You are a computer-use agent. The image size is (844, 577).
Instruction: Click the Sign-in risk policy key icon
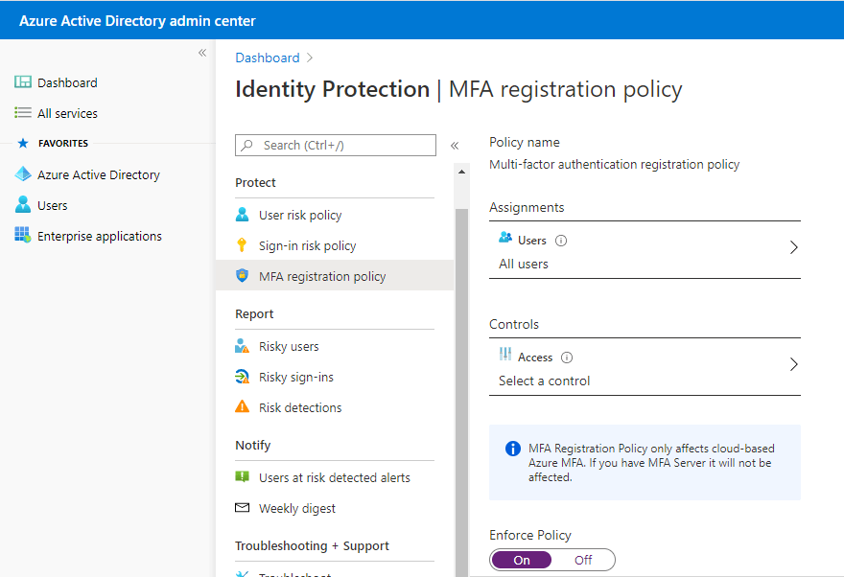(243, 245)
